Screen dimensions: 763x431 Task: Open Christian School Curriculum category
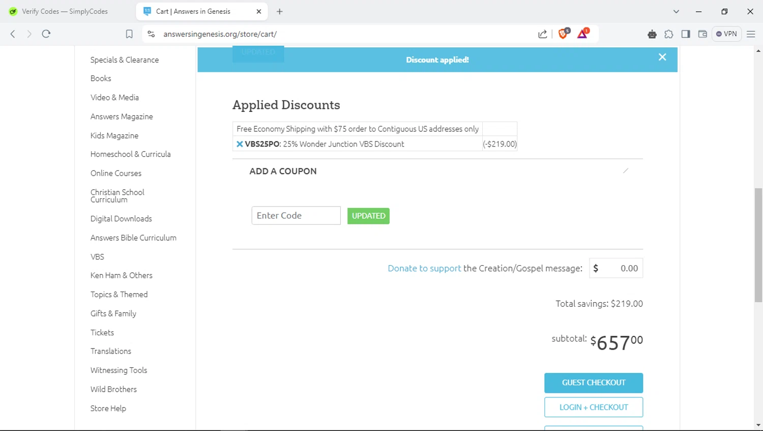[118, 196]
